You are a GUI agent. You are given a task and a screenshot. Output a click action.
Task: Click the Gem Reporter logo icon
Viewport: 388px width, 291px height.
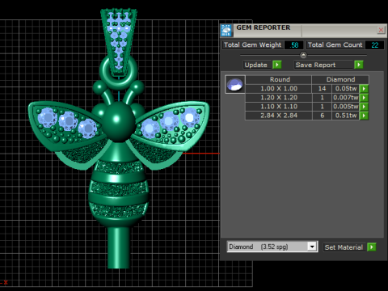pos(226,30)
